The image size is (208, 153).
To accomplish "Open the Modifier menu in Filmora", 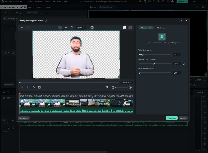I will pos(38,1).
